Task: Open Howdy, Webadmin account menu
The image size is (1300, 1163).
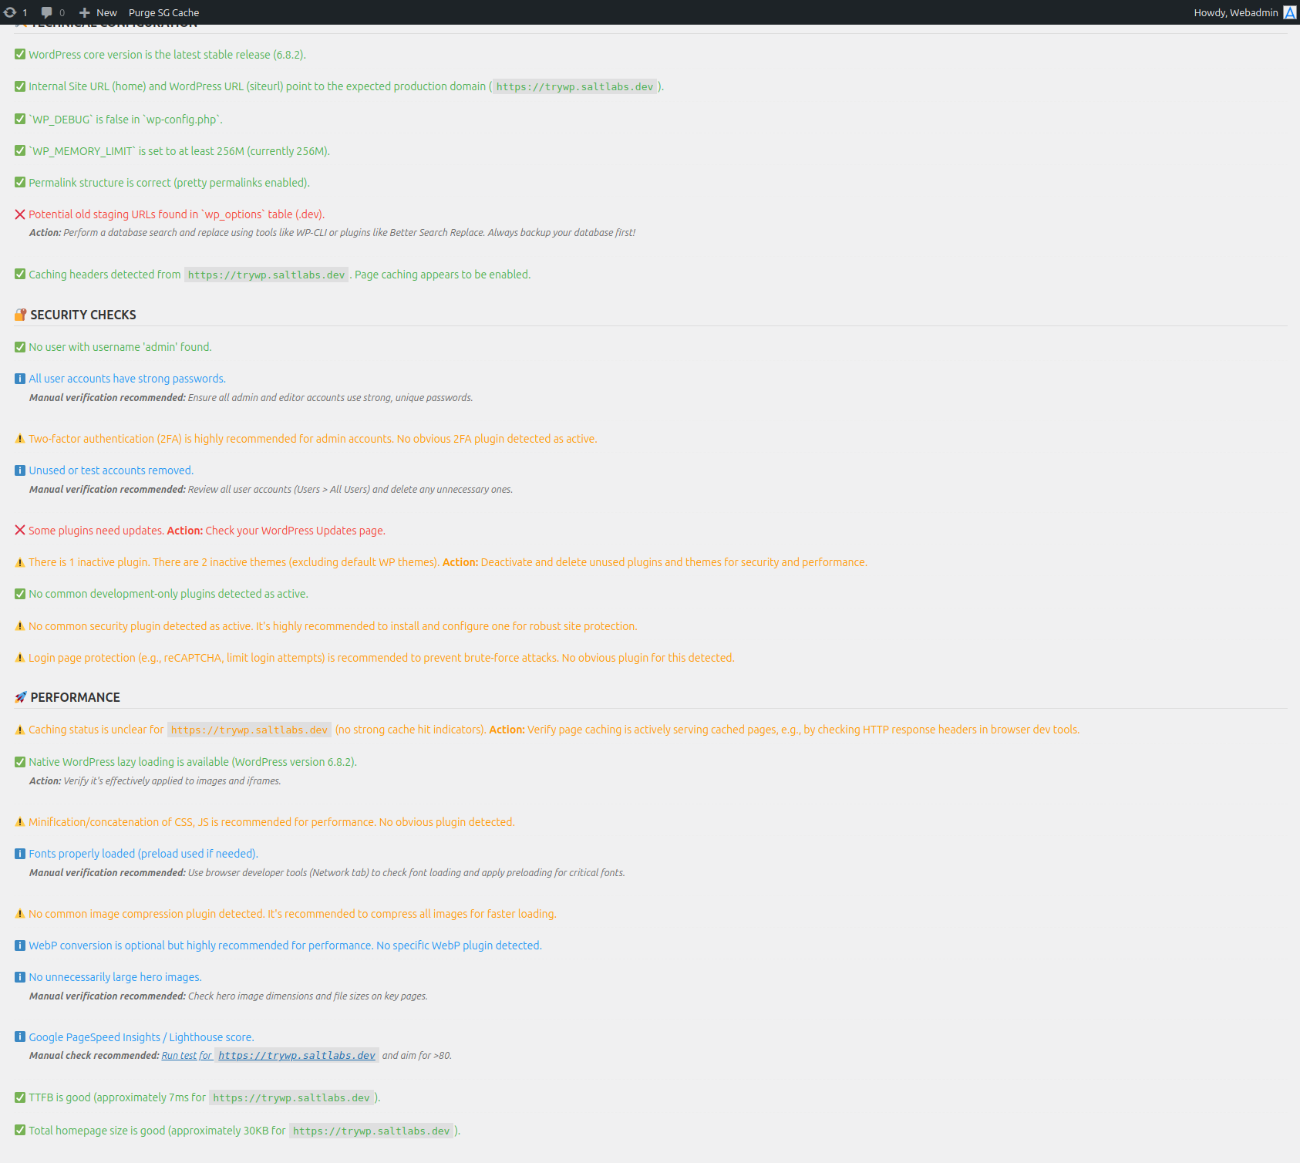Action: [x=1244, y=12]
